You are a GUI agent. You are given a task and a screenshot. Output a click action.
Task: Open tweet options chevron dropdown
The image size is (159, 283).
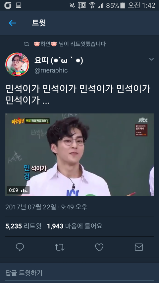click(151, 59)
